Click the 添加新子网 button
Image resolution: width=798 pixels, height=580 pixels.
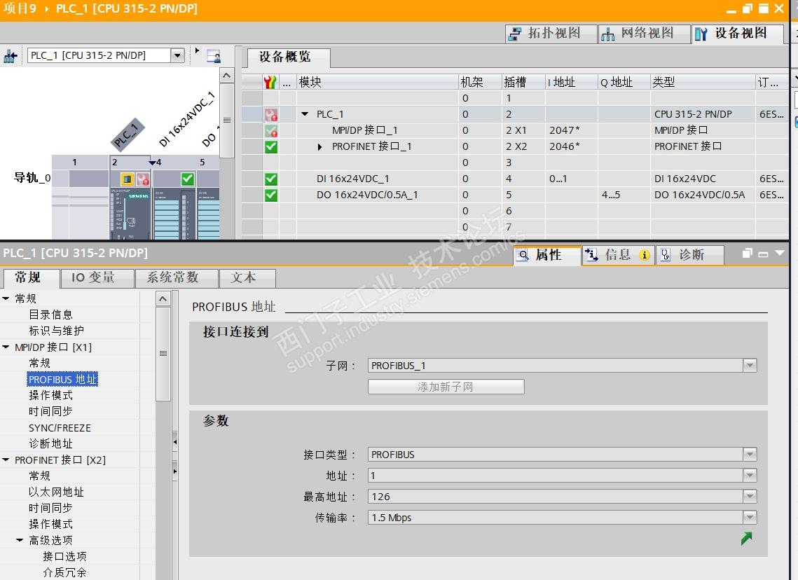[x=446, y=387]
